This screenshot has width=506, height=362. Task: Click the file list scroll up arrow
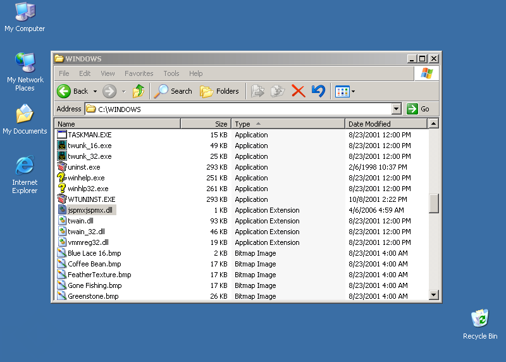coord(434,123)
